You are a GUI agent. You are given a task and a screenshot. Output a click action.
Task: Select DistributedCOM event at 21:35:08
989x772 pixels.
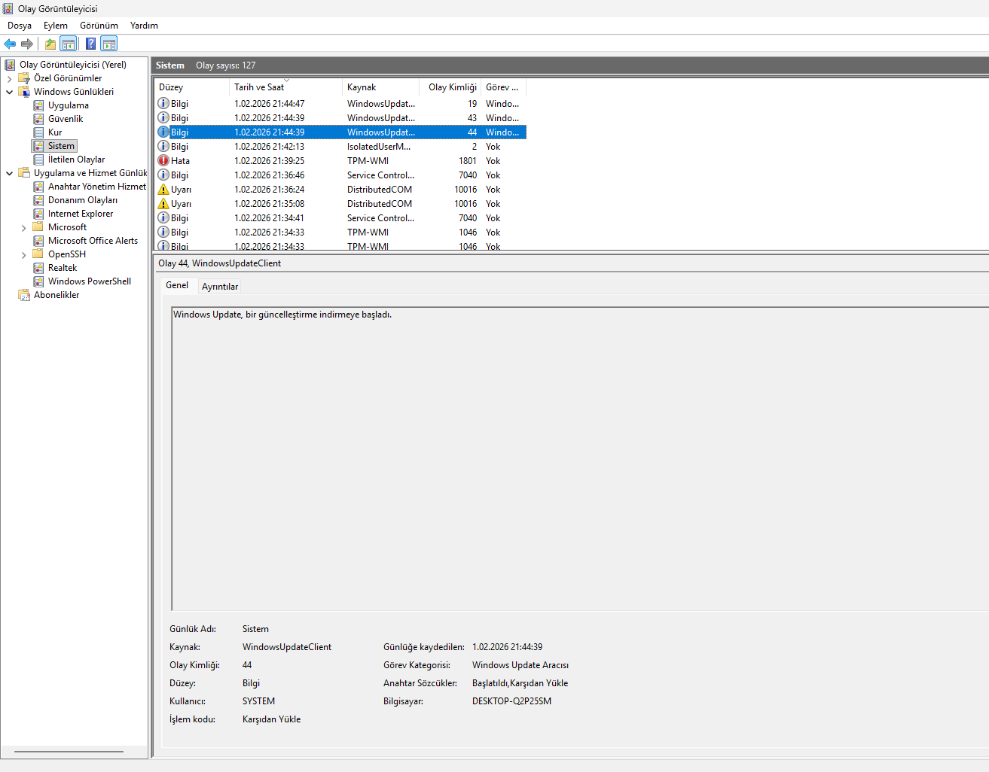tap(340, 203)
